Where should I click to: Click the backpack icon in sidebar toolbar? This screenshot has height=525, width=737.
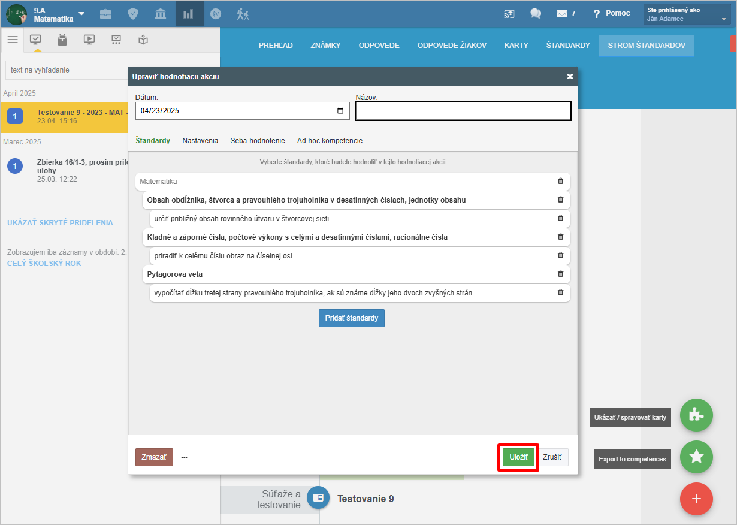click(62, 40)
